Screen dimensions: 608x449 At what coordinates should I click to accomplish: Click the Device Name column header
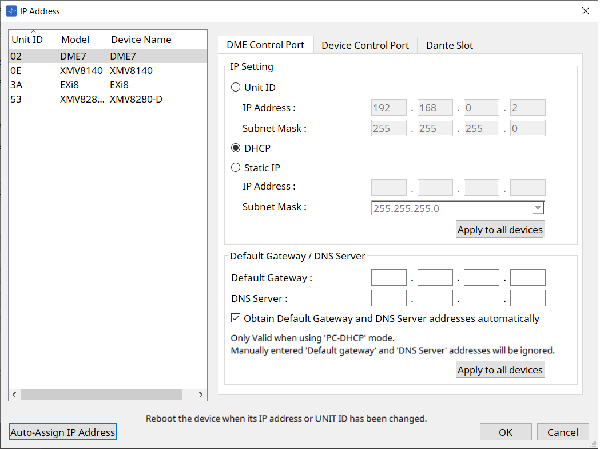pyautogui.click(x=141, y=40)
